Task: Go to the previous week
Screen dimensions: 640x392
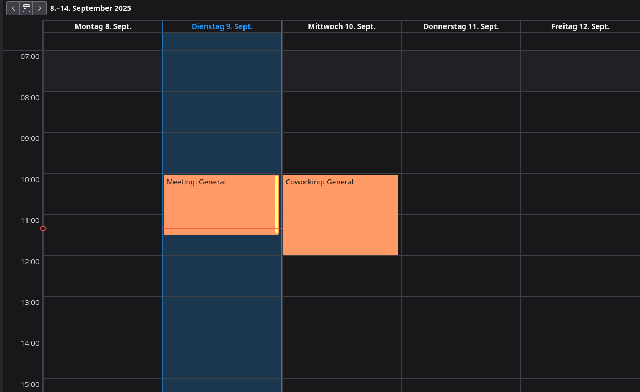Action: click(13, 8)
